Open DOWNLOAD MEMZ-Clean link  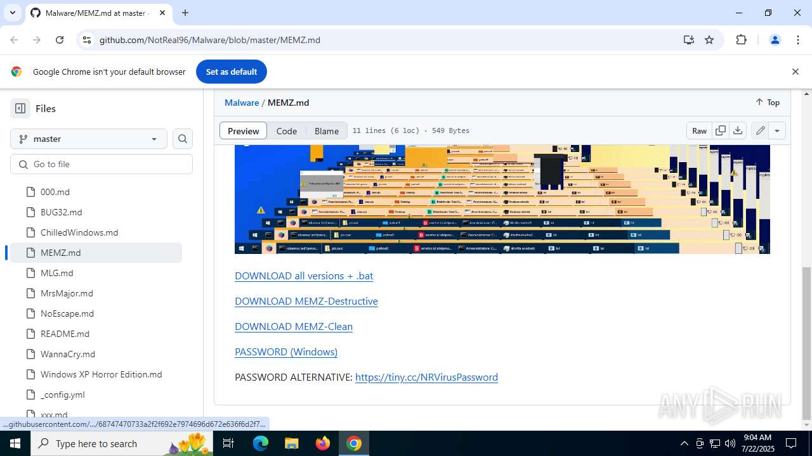294,326
